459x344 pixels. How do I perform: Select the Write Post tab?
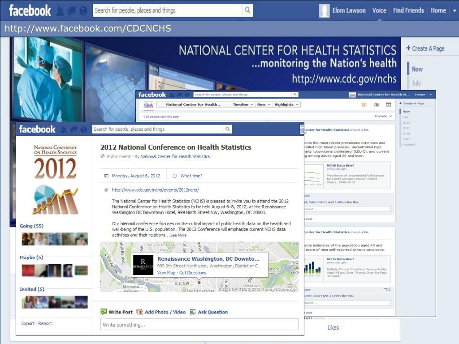(117, 312)
